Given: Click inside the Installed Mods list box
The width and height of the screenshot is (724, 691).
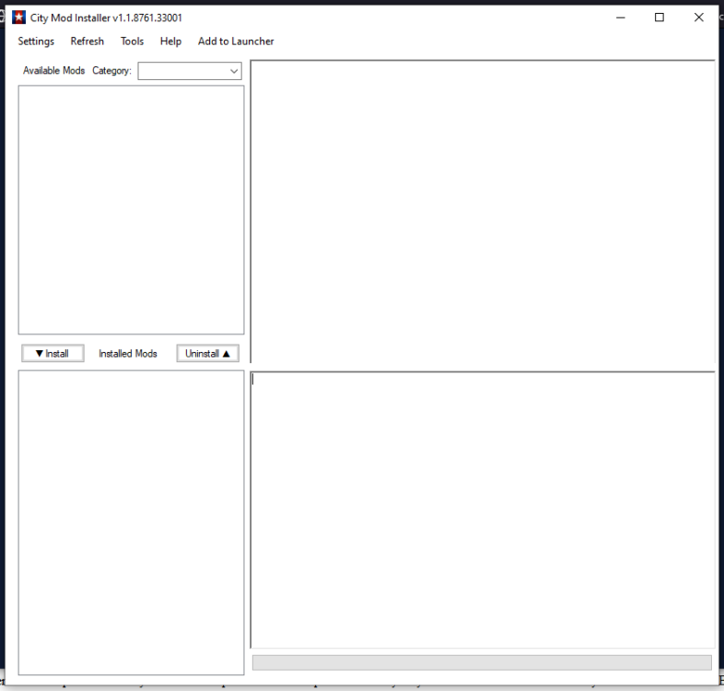Looking at the screenshot, I should point(131,522).
